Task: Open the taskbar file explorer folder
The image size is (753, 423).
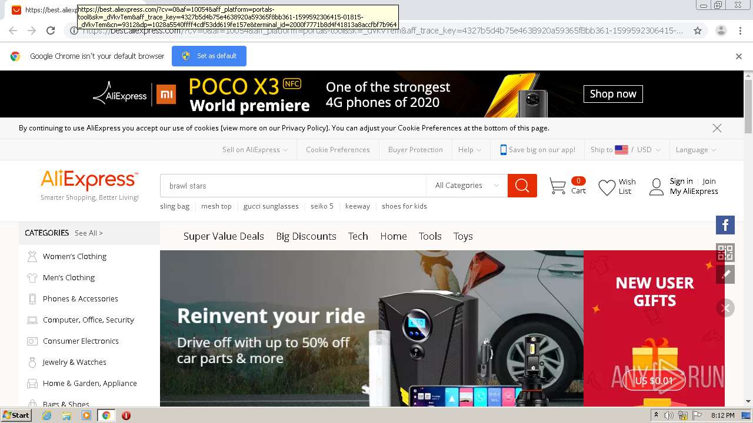Action: pos(66,415)
